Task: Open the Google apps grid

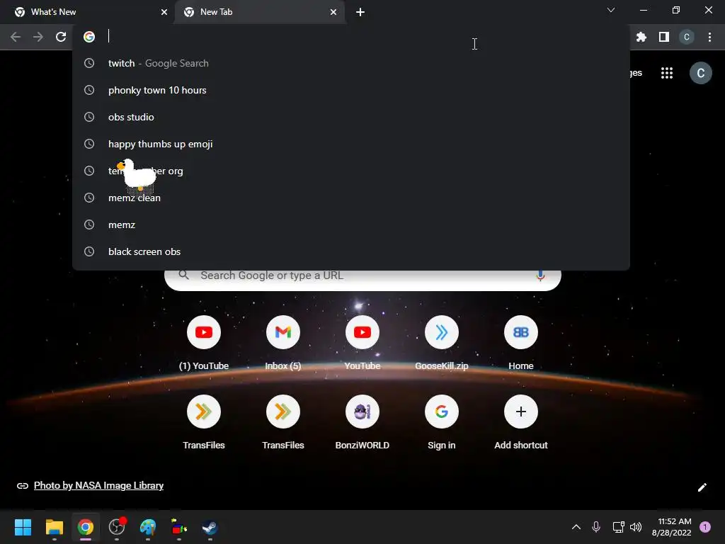Action: click(x=667, y=73)
